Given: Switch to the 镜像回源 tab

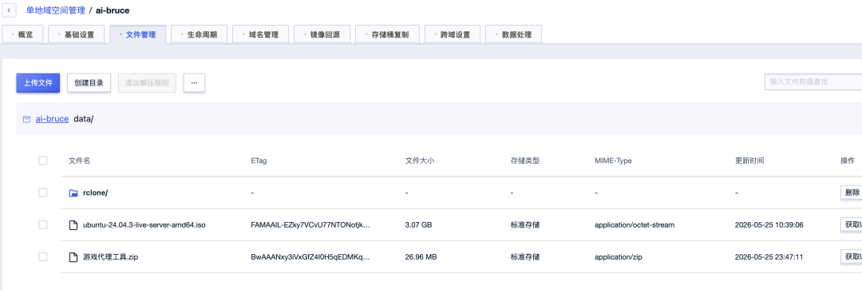Looking at the screenshot, I should coord(322,34).
